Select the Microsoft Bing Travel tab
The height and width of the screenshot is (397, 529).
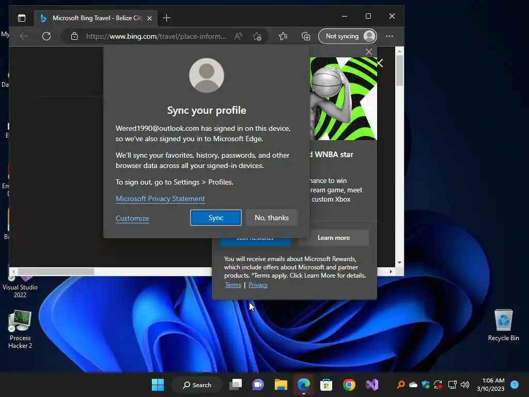point(96,18)
